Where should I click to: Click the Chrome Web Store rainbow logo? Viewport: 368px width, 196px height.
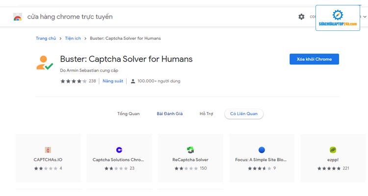tap(18, 17)
